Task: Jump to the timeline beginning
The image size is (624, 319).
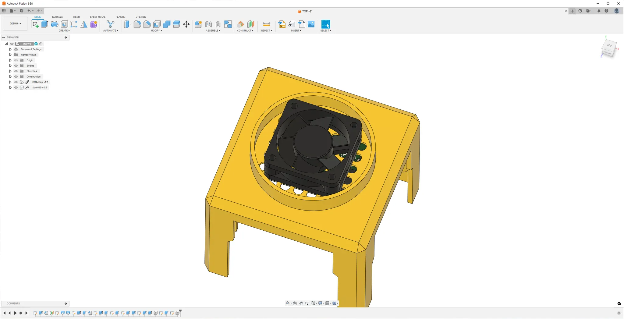Action: point(4,313)
